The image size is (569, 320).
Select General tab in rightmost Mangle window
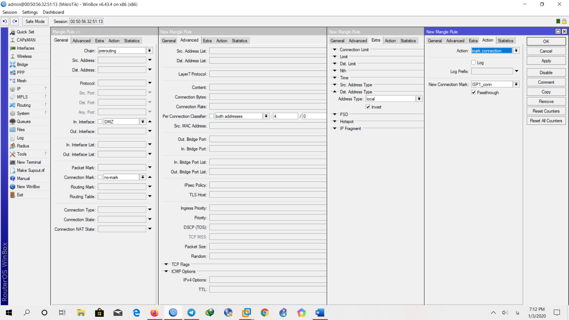tap(435, 41)
